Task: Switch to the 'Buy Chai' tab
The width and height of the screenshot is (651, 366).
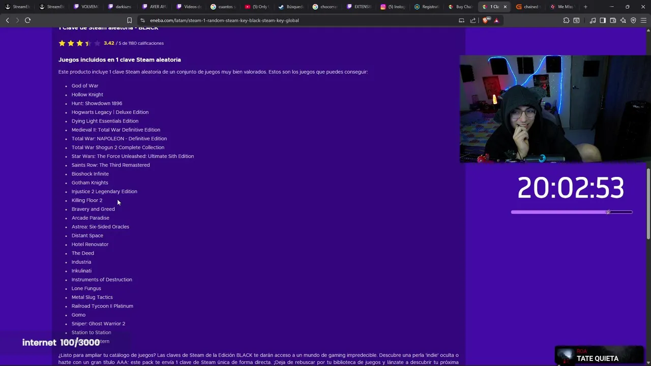Action: click(460, 7)
